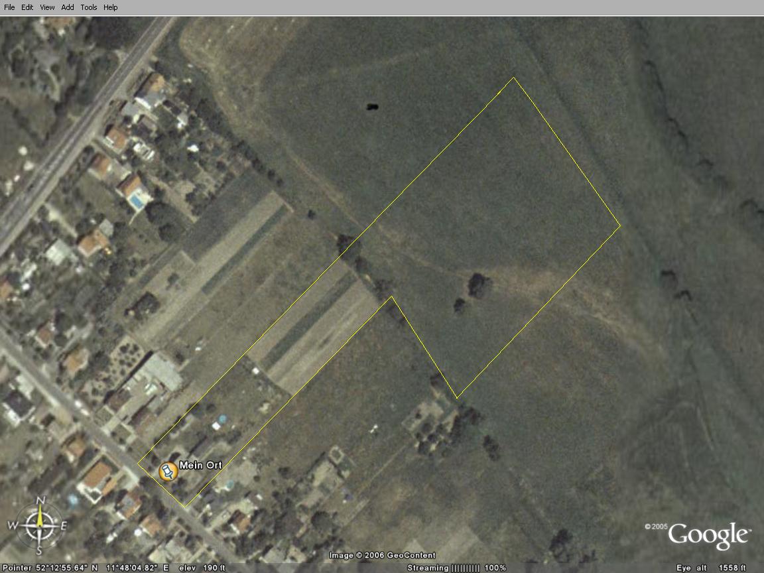Click the S letter on the compass
764x573 pixels.
click(39, 550)
